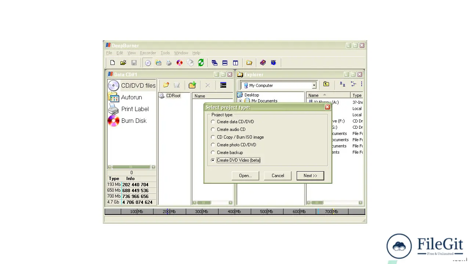470x264 pixels.
Task: Click the Explorer file list horizontal scrollbar
Action: 335,202
